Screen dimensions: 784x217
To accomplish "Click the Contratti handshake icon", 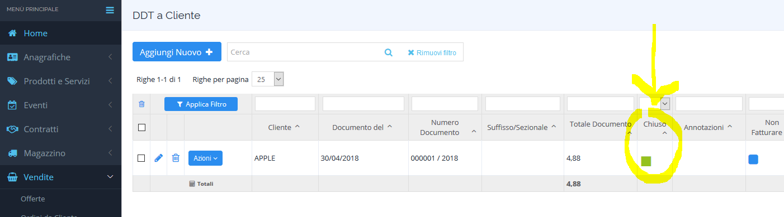I will (x=12, y=129).
